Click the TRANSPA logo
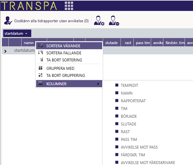Viewport: 193px width, 165px height. pos(29,6)
